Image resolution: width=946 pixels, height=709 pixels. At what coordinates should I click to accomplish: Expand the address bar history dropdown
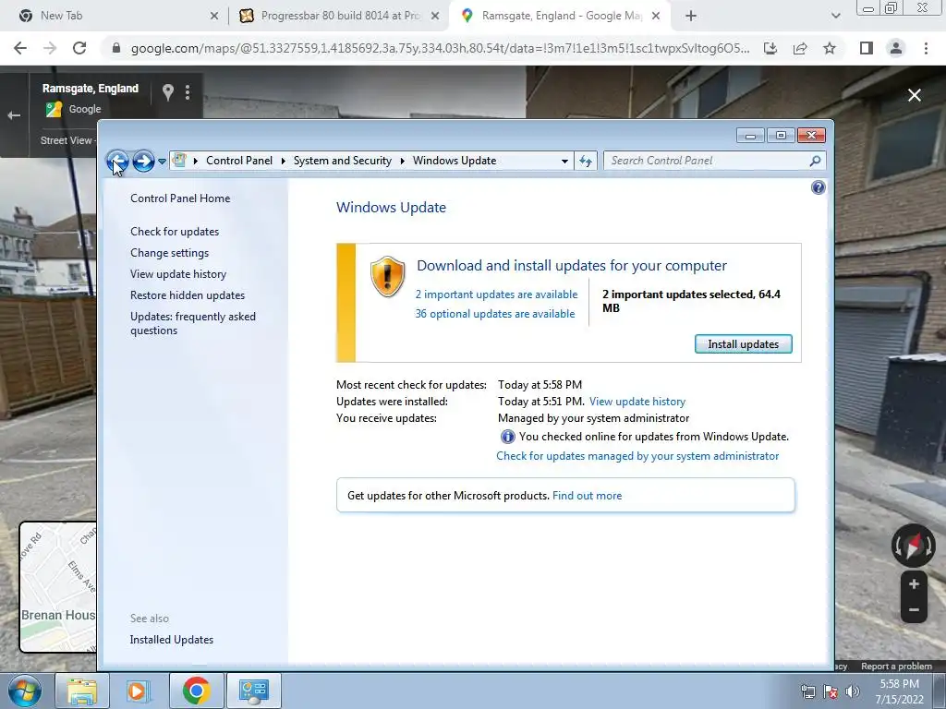(564, 161)
